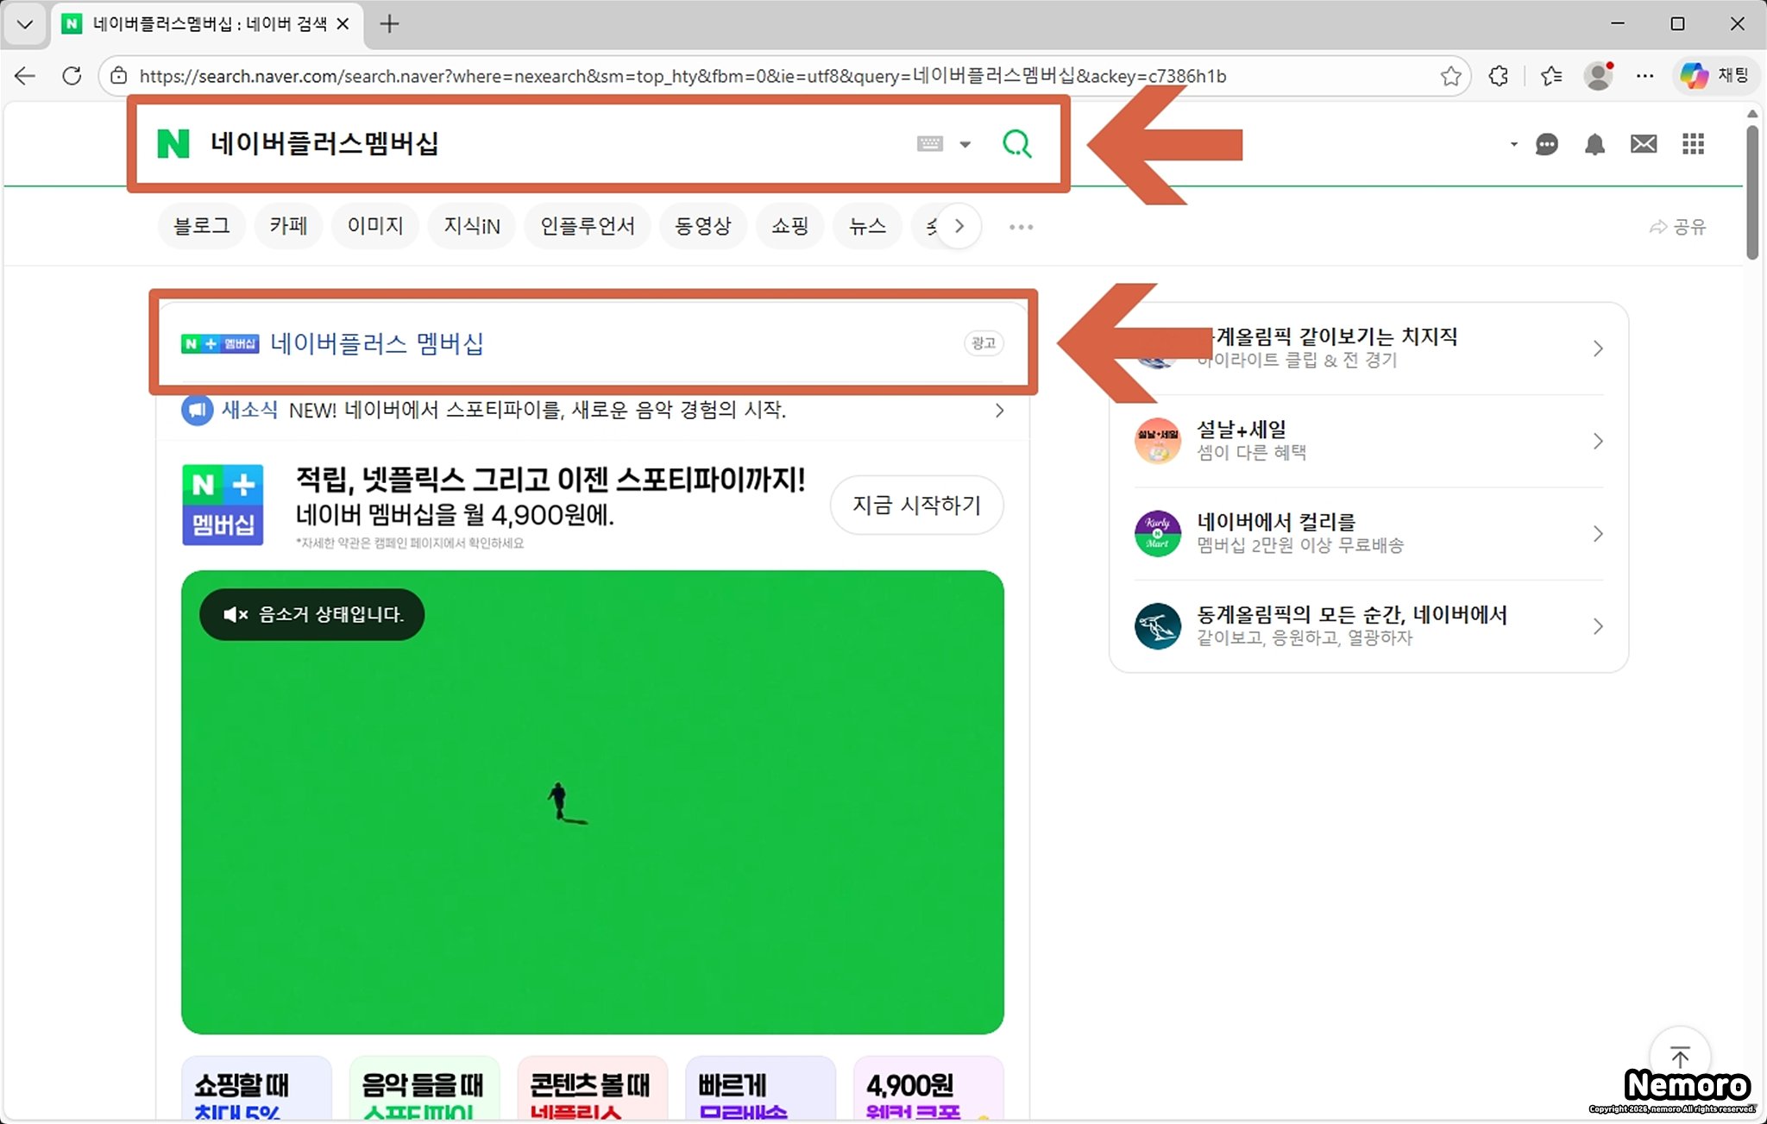This screenshot has width=1767, height=1124.
Task: Click the page's vertical scrollbar thumb
Action: [x=1751, y=194]
